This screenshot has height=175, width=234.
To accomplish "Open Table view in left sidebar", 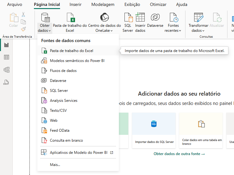I will pos(7,57).
